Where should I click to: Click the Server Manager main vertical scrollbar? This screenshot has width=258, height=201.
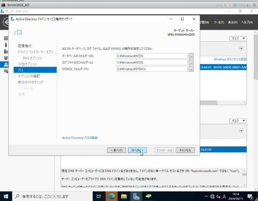[x=256, y=57]
